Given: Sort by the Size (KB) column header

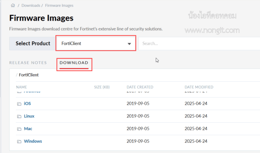Looking at the screenshot, I should pyautogui.click(x=102, y=87).
